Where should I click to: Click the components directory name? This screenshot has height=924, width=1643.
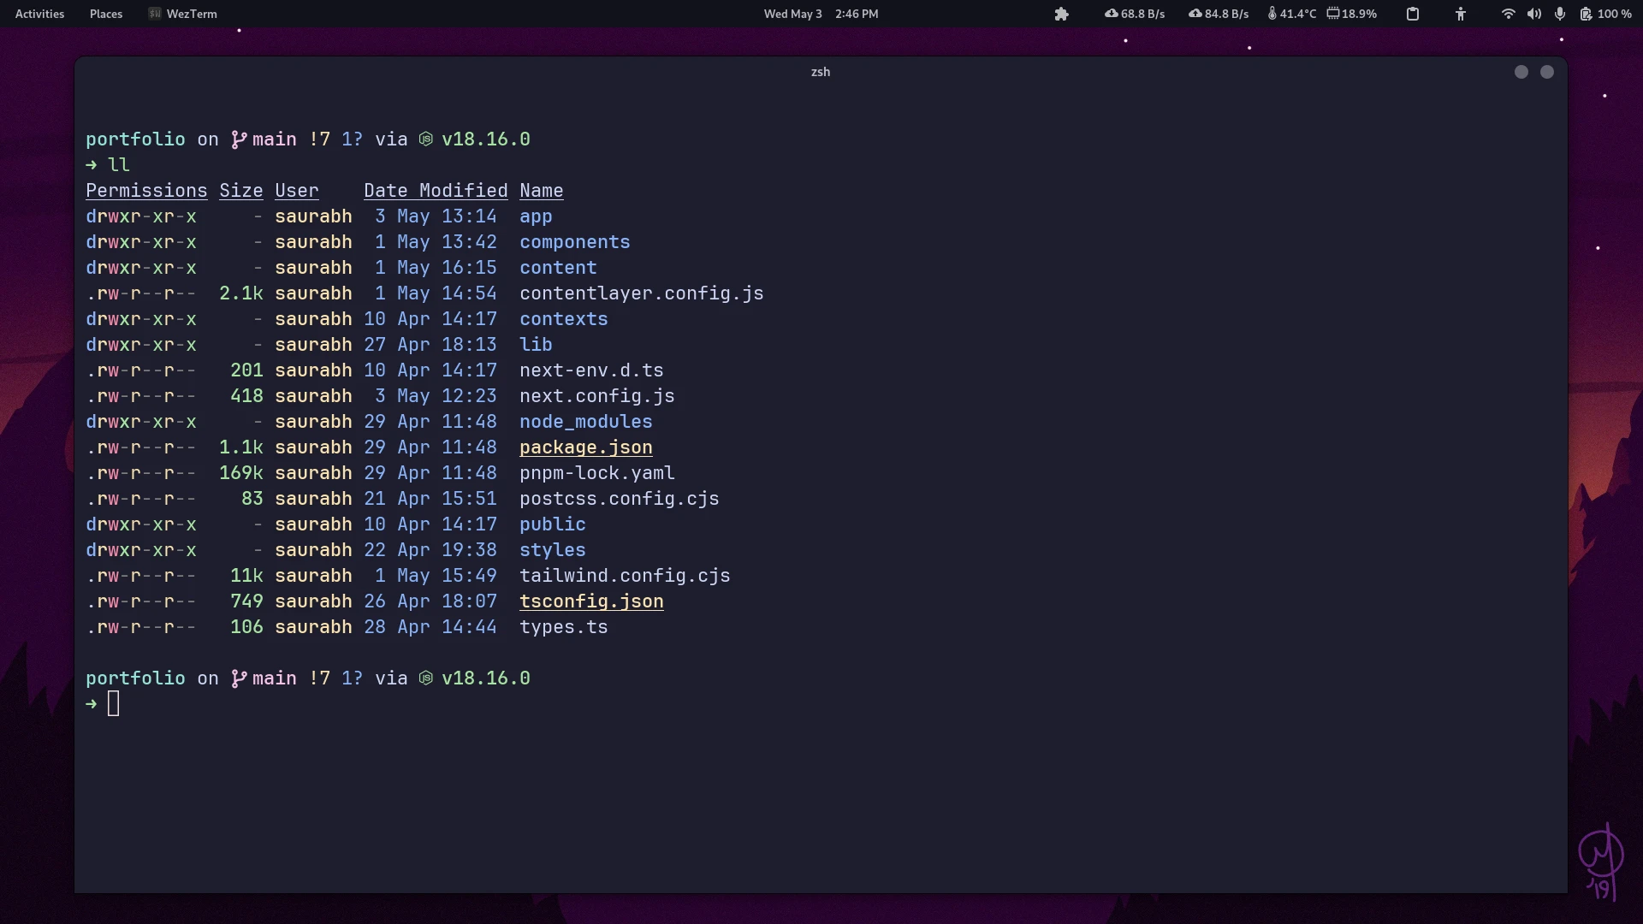coord(575,242)
